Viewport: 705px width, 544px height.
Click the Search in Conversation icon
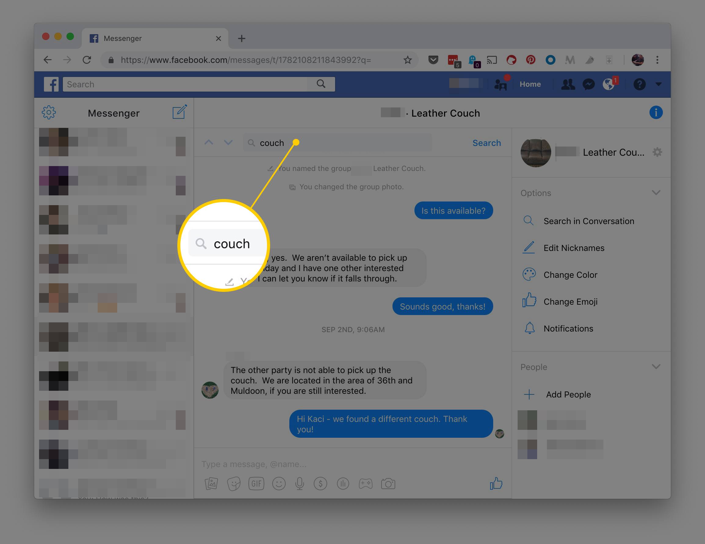[x=528, y=221]
